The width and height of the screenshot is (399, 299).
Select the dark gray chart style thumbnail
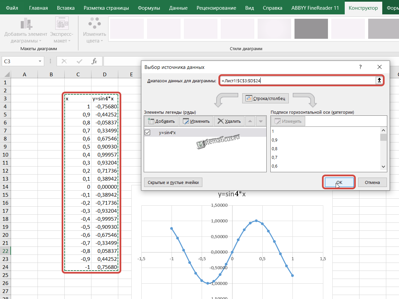(311, 29)
